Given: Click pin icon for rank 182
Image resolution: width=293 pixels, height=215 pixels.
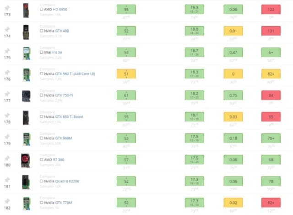Looking at the screenshot, I should (7, 201).
